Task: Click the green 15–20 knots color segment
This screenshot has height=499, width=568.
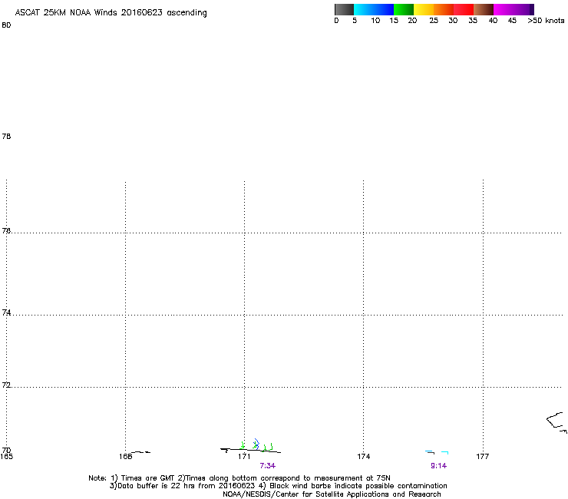Action: (x=404, y=9)
